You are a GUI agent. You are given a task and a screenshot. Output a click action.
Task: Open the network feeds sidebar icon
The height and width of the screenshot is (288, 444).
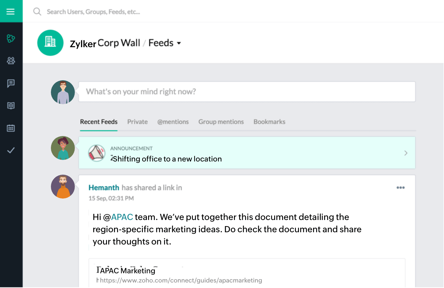click(x=11, y=38)
